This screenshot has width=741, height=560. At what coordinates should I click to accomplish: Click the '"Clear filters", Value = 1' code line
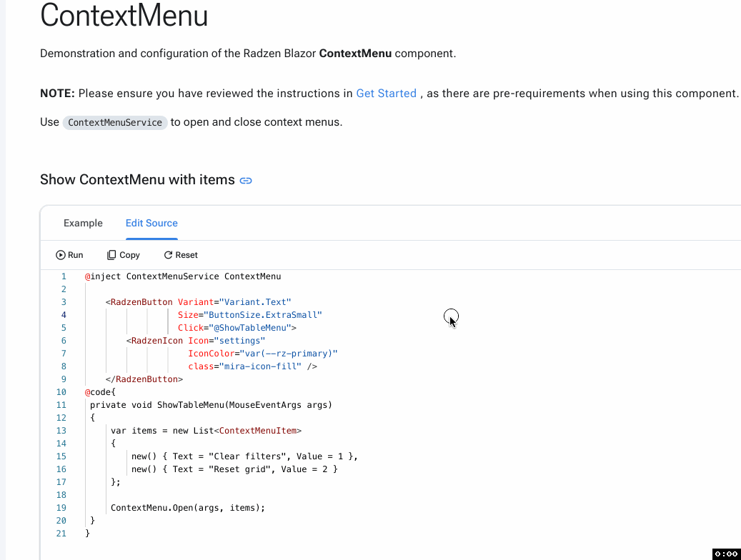pyautogui.click(x=244, y=456)
